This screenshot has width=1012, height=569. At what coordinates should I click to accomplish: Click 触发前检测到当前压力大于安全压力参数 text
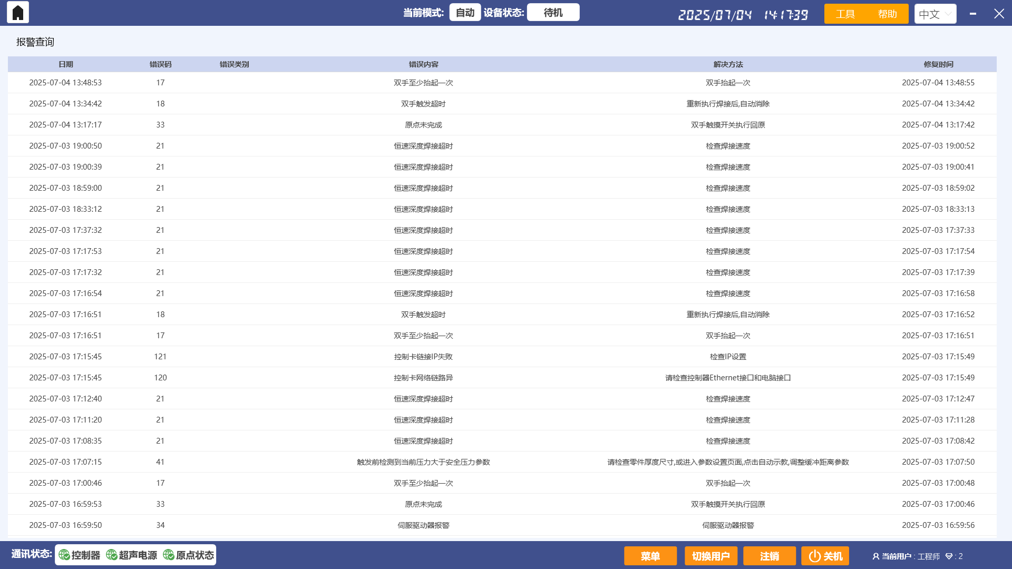click(423, 462)
